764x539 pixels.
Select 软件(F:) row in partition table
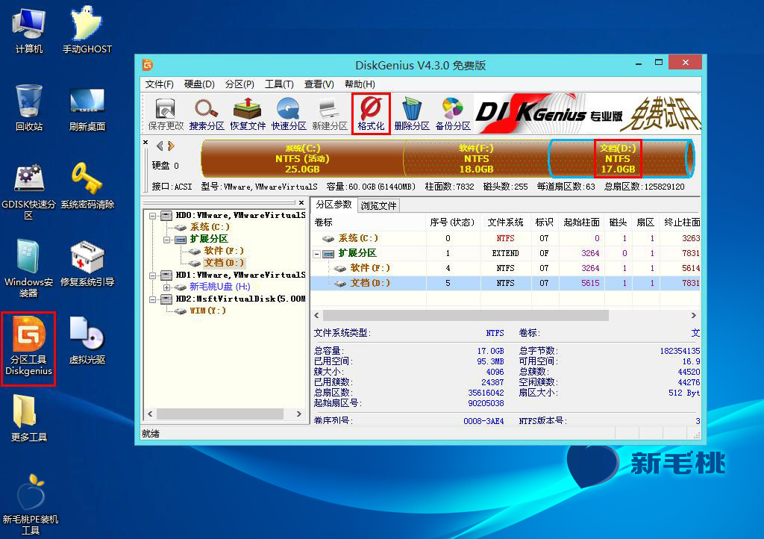(x=506, y=268)
